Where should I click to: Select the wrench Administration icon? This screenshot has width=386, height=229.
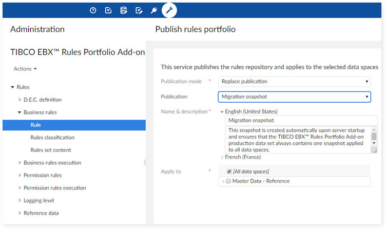point(169,10)
